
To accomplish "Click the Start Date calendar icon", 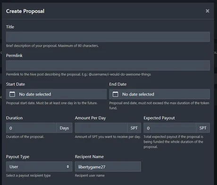I will [x=12, y=94].
